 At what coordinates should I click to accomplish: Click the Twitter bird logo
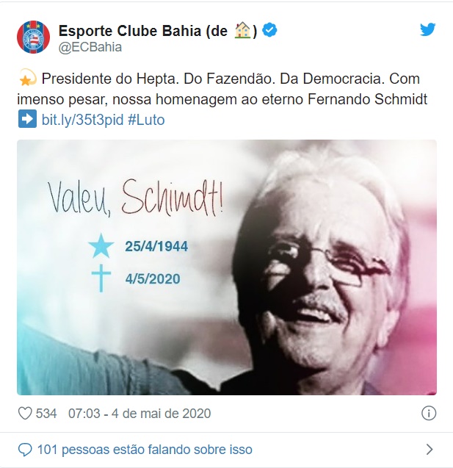pos(427,29)
